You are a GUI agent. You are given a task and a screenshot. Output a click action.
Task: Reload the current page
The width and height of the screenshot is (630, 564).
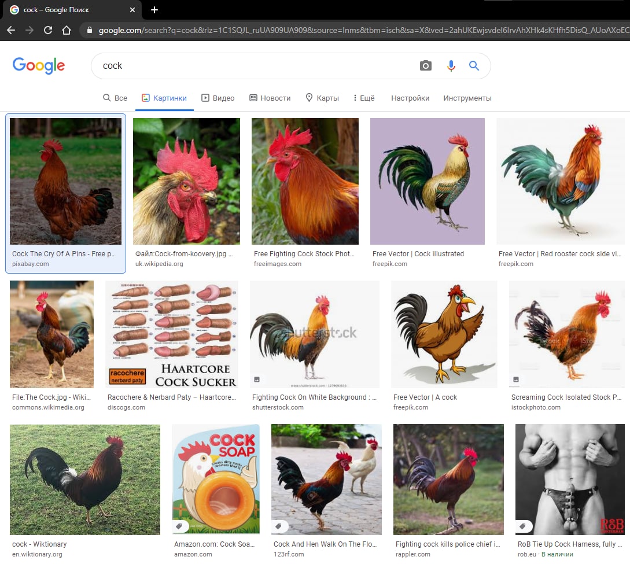tap(48, 30)
